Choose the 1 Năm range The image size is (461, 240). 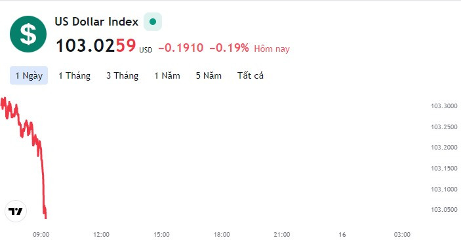pyautogui.click(x=167, y=75)
